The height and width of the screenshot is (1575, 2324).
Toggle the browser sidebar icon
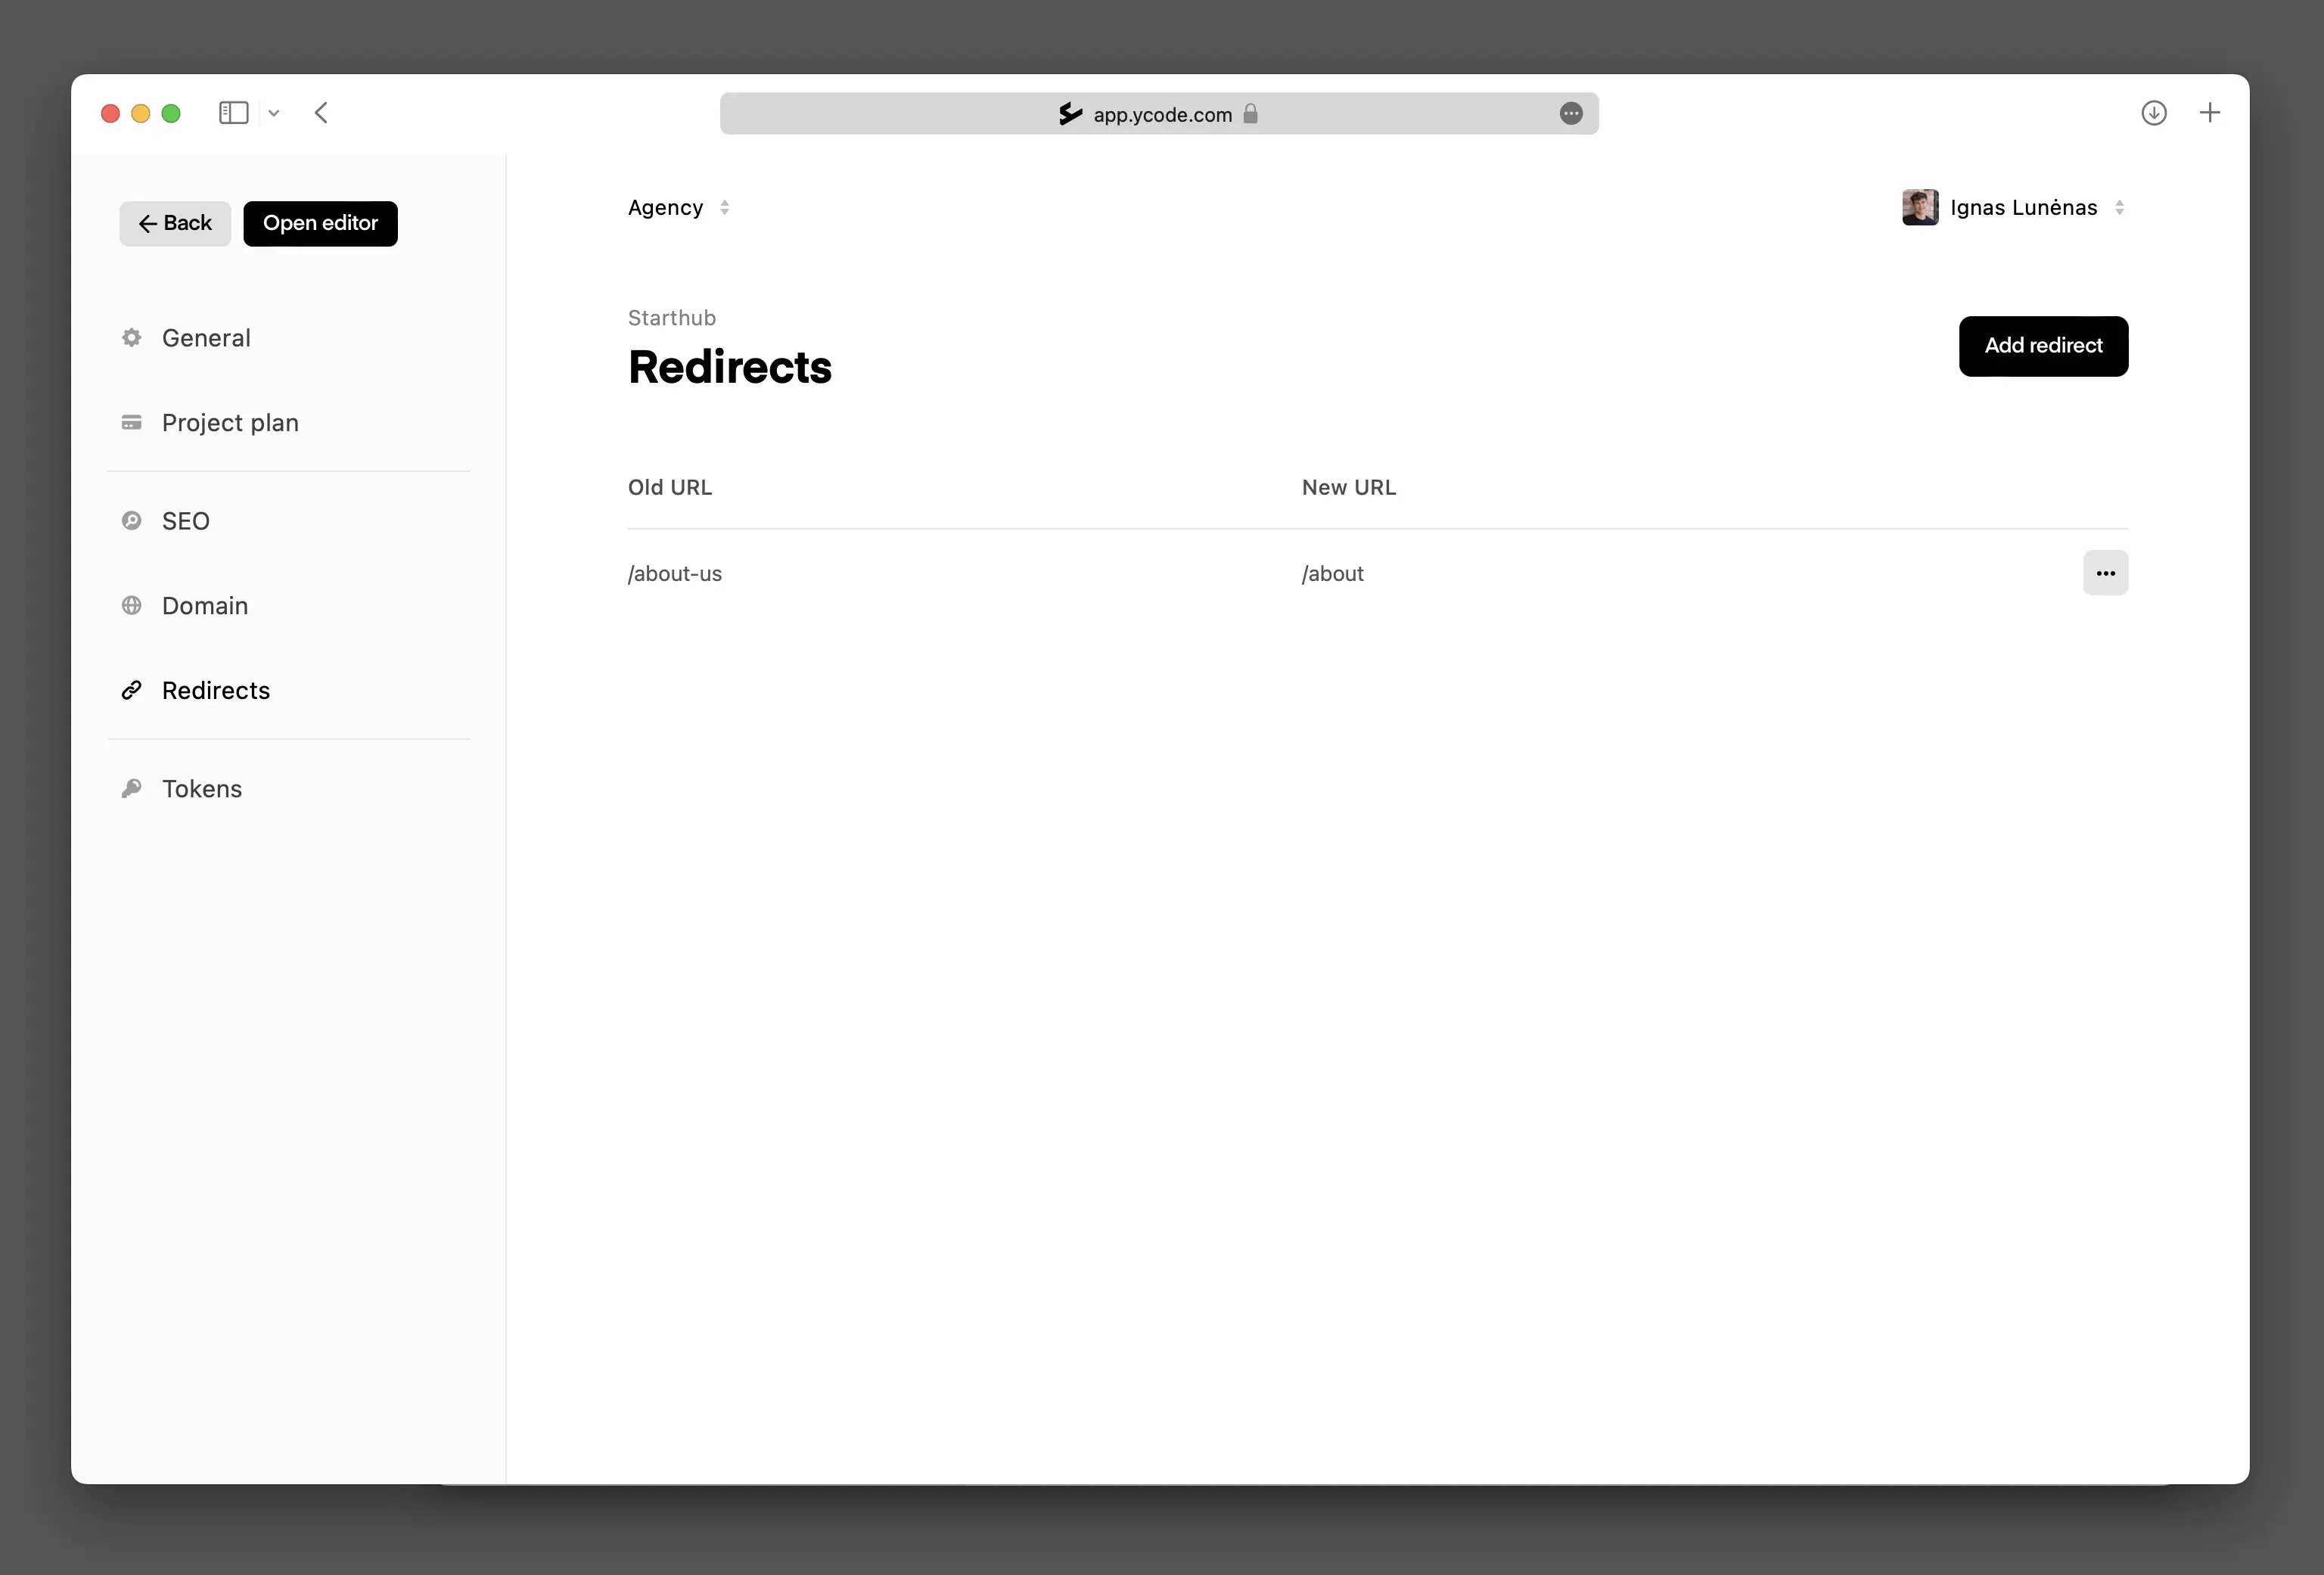coord(233,113)
